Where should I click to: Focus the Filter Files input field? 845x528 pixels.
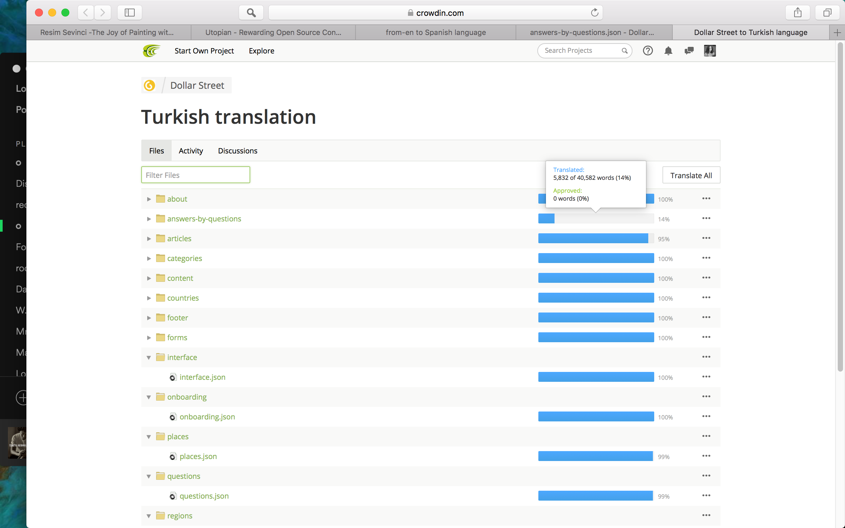(195, 175)
